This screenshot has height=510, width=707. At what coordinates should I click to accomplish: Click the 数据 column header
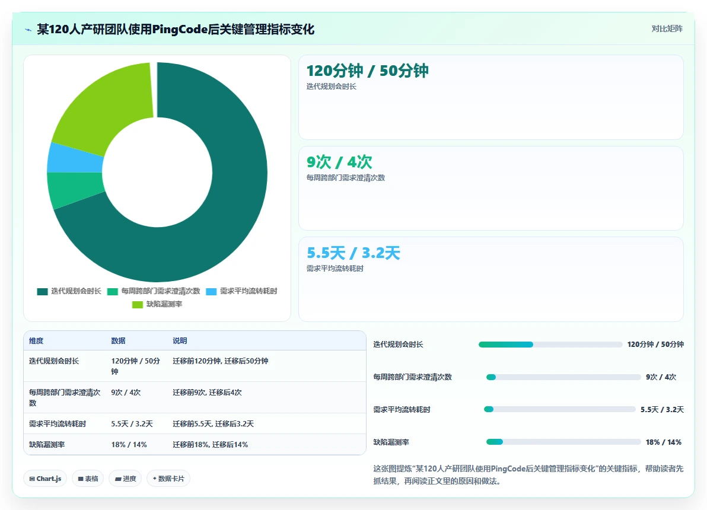point(119,341)
